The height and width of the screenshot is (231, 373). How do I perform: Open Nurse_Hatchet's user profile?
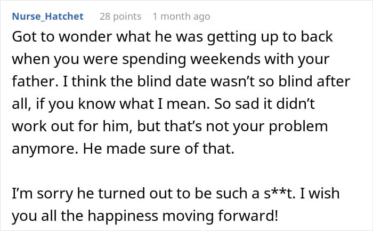pyautogui.click(x=47, y=17)
